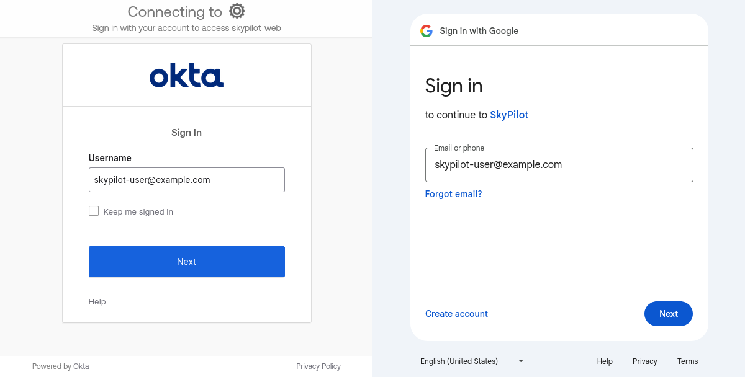Open the Privacy Policy link
The width and height of the screenshot is (745, 377).
click(x=318, y=366)
